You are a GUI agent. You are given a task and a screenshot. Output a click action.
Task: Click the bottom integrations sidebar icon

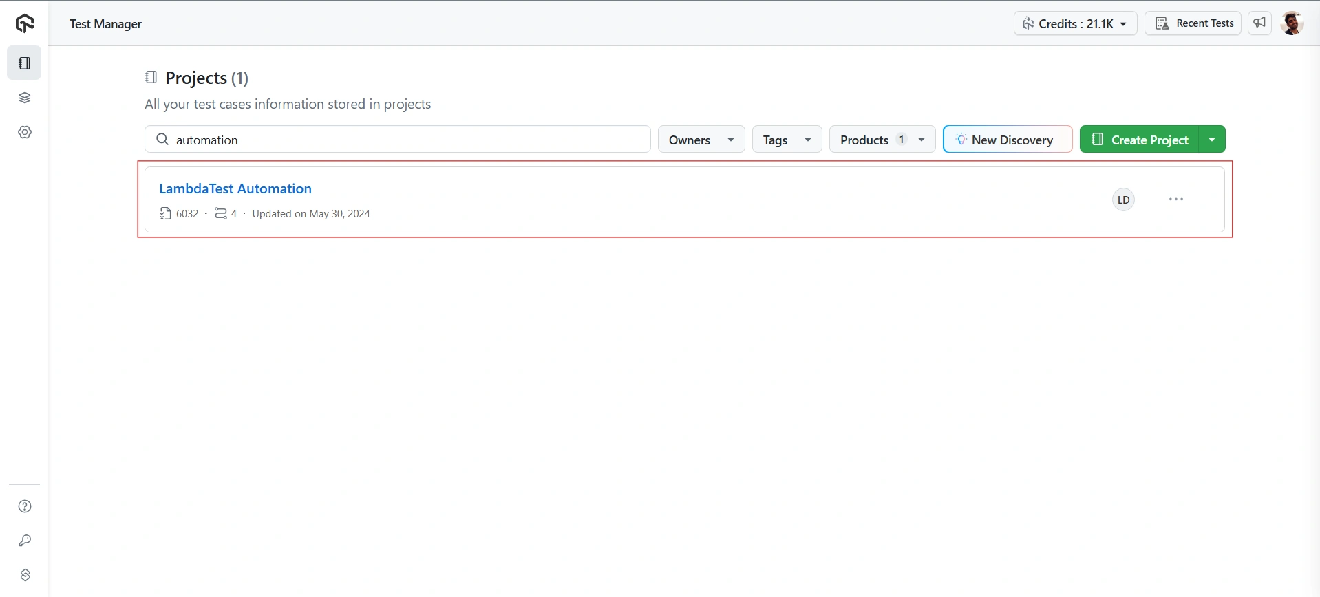tap(25, 575)
